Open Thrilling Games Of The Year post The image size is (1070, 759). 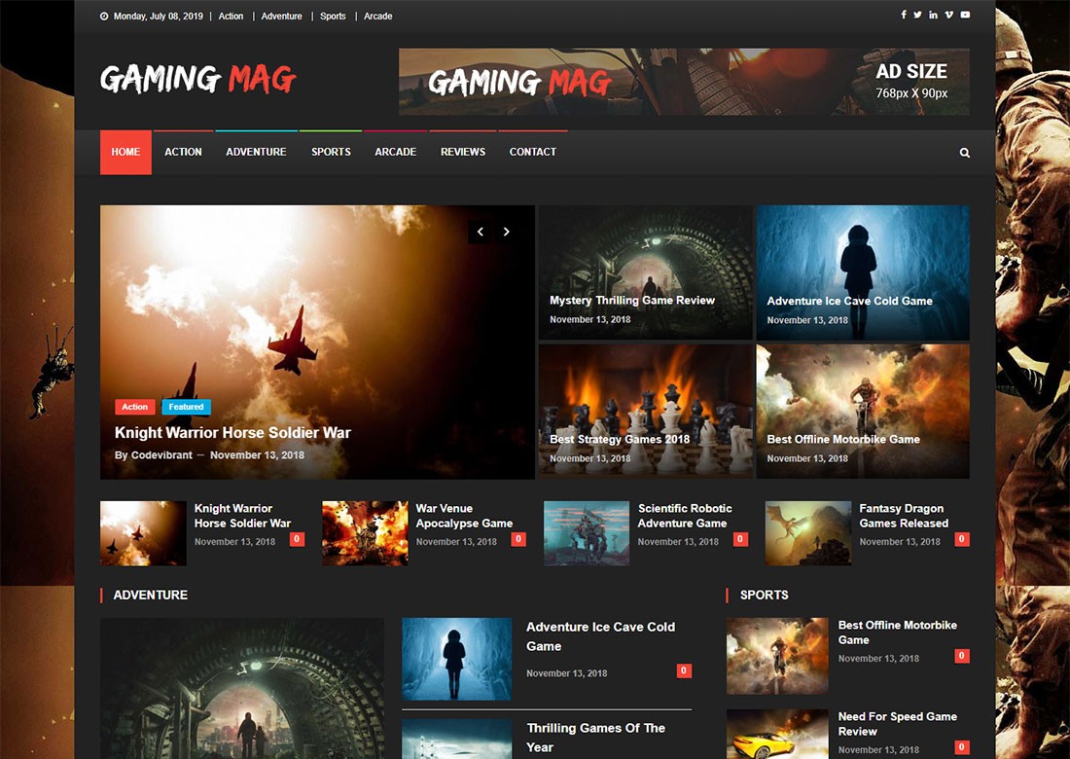pos(595,738)
